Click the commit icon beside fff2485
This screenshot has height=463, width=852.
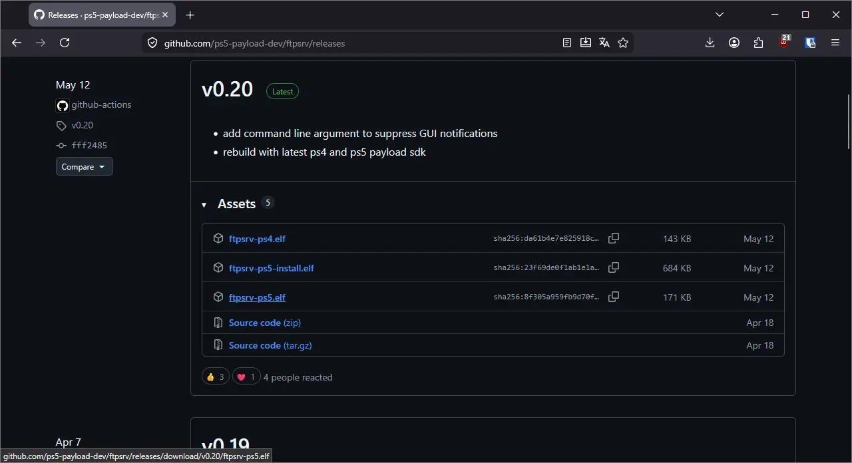pos(61,146)
